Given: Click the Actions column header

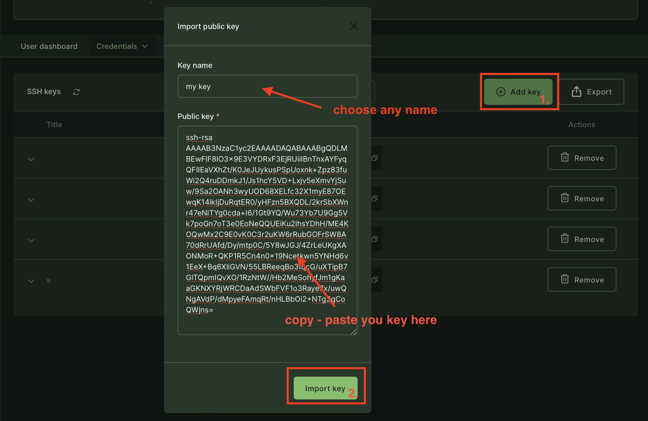Looking at the screenshot, I should click(582, 124).
